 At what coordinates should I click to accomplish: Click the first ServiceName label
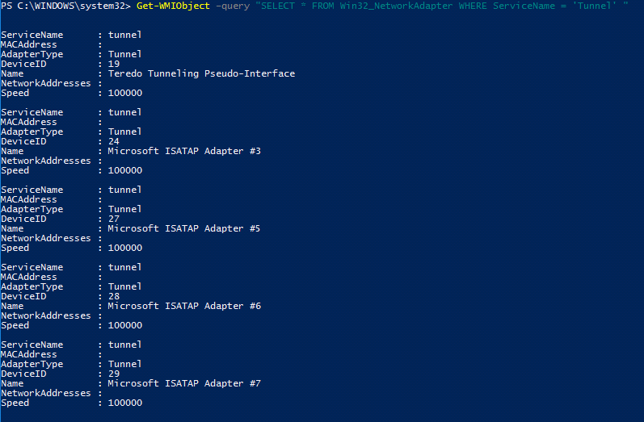32,35
